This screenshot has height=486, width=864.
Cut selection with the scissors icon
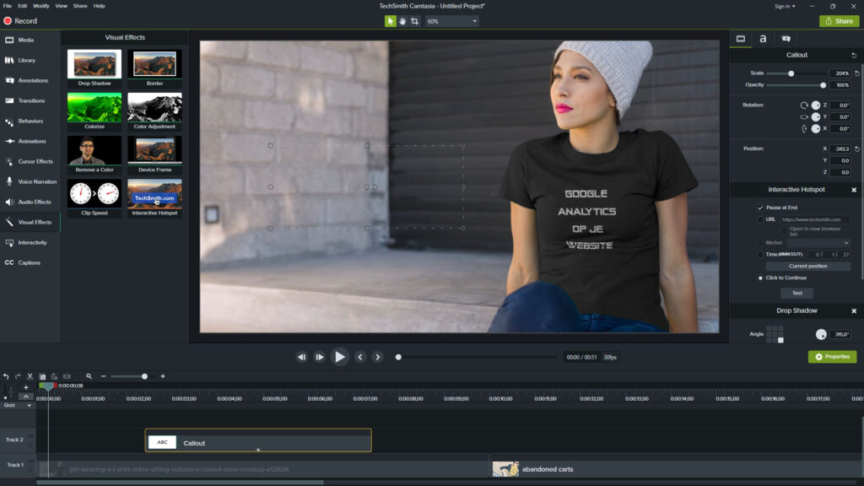point(30,376)
